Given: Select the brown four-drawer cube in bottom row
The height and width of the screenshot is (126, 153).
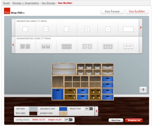Looking at the screenshot, I should pos(95,94).
